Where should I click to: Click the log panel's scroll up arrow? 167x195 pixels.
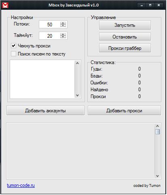tap(157, 126)
